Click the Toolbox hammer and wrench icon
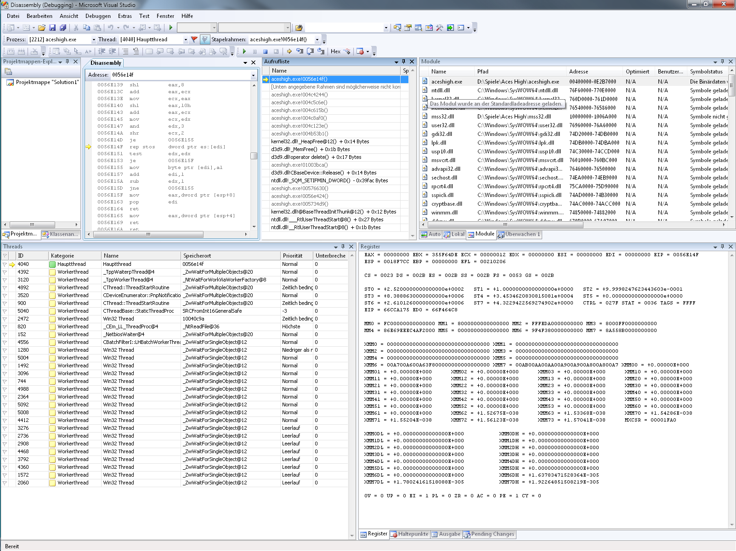The image size is (736, 551). tap(439, 28)
